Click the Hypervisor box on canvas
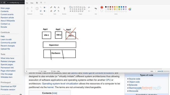 tap(59, 45)
